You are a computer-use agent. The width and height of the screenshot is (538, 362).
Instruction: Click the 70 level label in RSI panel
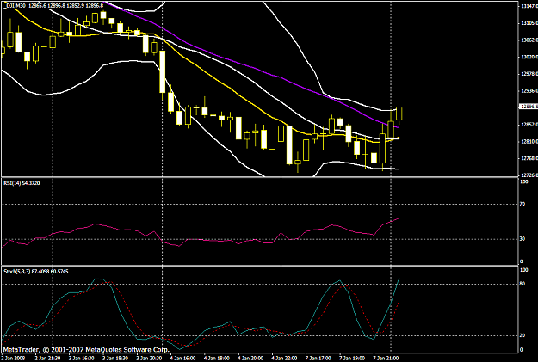coord(523,204)
